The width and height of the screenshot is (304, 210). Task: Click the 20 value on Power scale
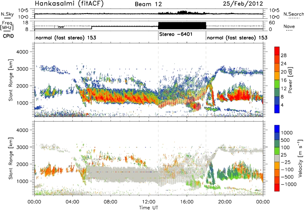point(283,72)
